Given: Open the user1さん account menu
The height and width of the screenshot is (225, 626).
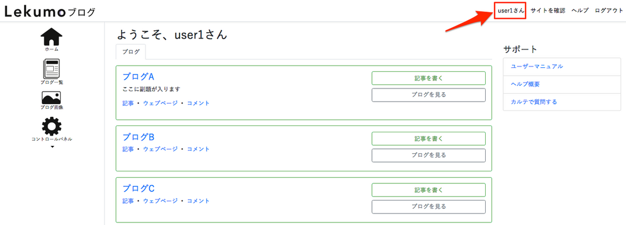Looking at the screenshot, I should coord(510,10).
